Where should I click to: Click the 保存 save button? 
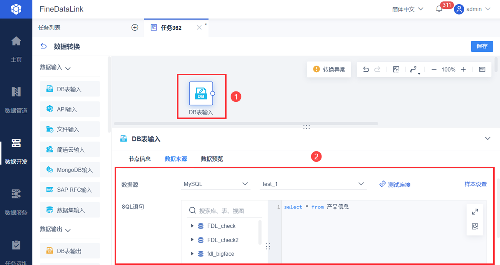tap(482, 46)
